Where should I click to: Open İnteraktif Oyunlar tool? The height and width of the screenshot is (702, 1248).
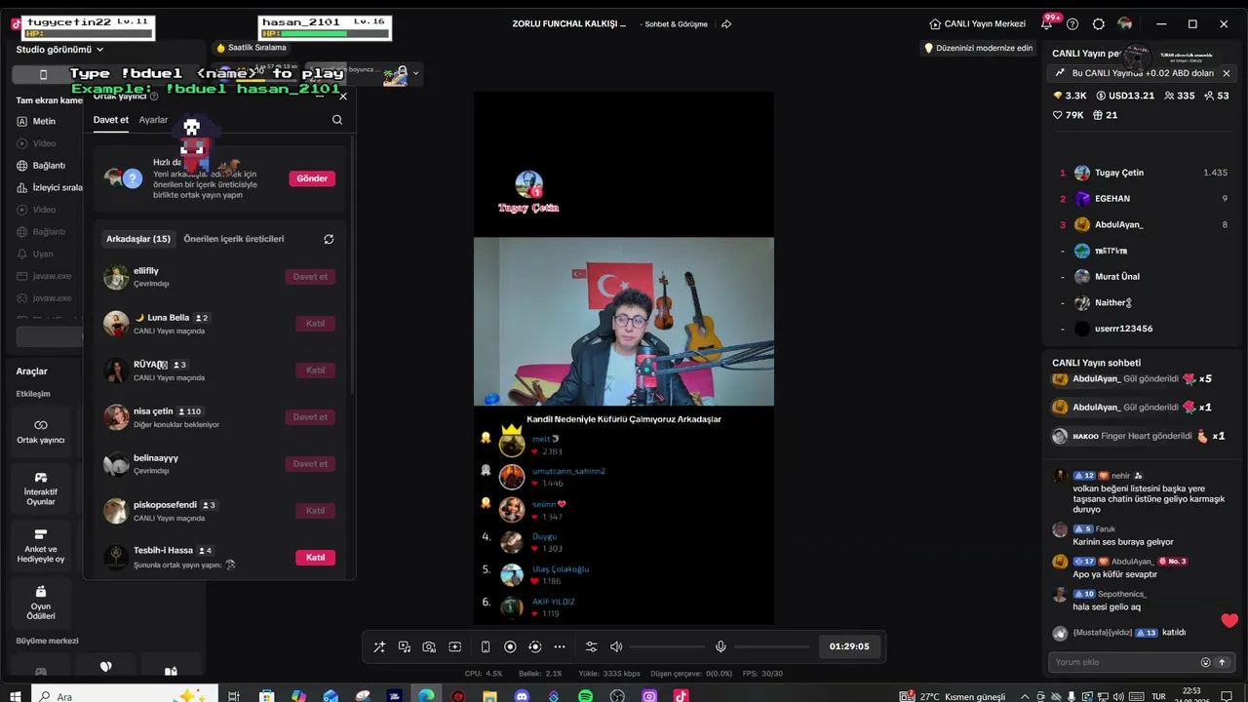point(41,488)
